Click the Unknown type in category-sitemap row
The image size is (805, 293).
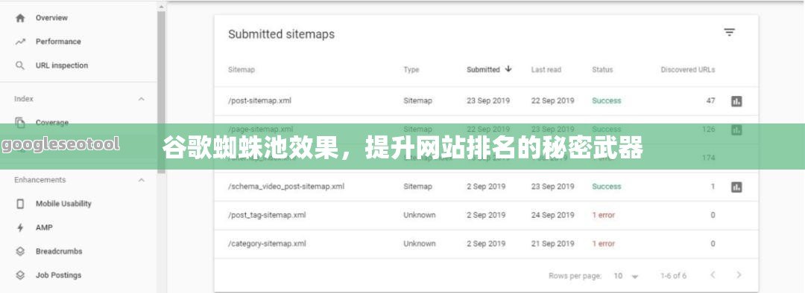pyautogui.click(x=420, y=244)
